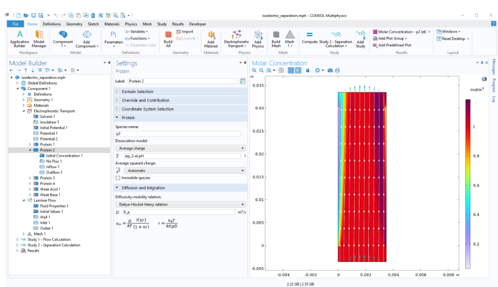Click the Delete trash icon in quick access toolbar

(93, 15)
